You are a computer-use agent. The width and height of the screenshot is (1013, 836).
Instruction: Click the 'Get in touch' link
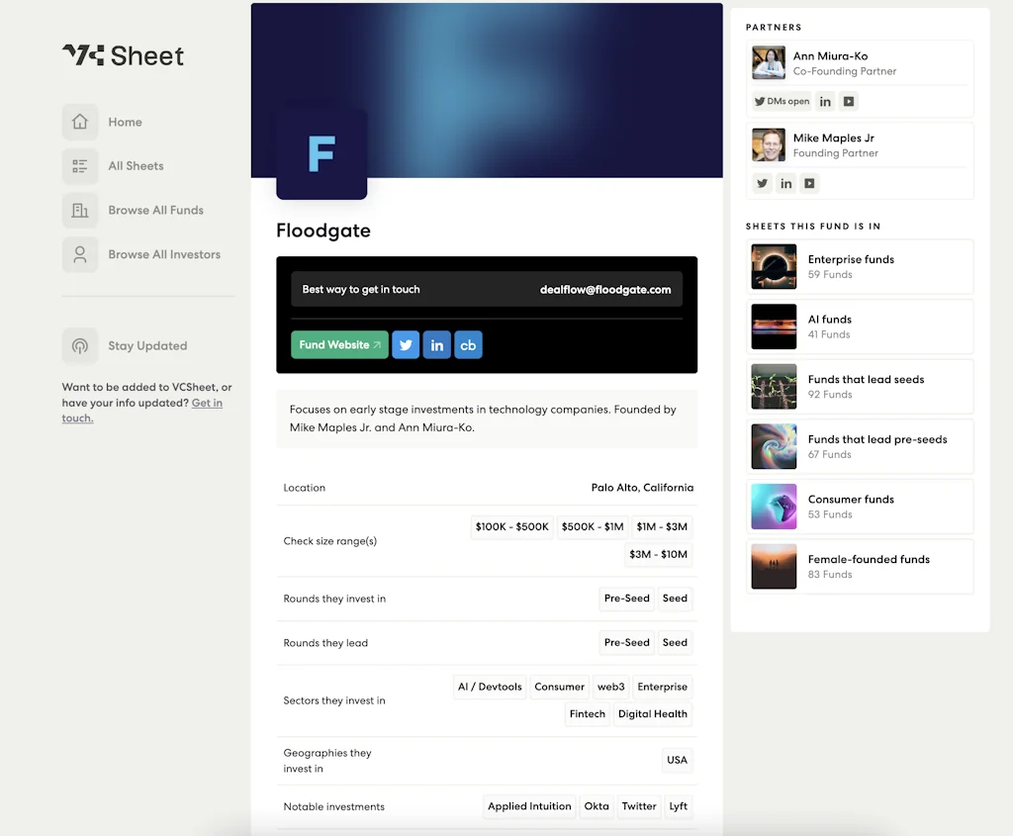(207, 403)
